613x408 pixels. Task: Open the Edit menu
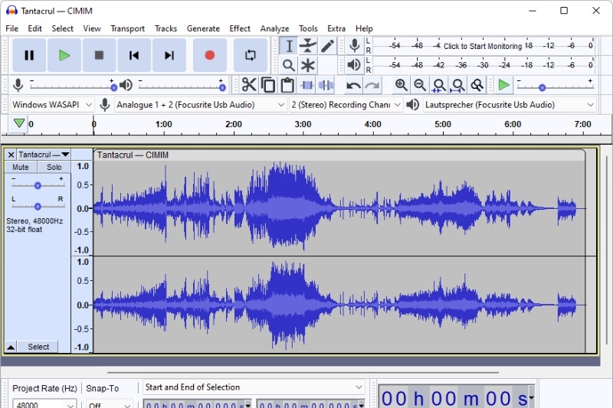(x=34, y=28)
